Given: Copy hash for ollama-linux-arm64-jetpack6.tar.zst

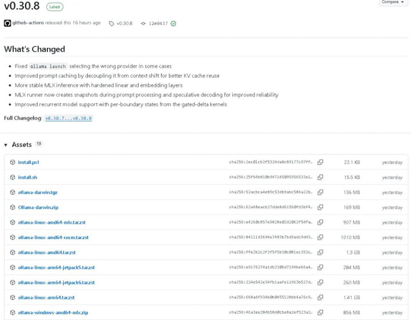Looking at the screenshot, I should pos(320,282).
